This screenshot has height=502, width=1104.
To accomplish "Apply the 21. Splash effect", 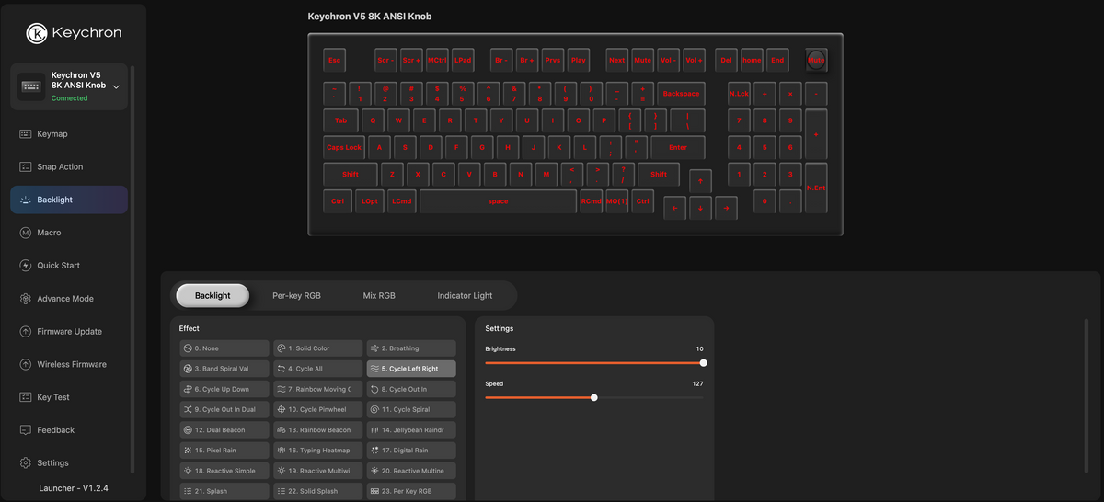I will click(225, 491).
